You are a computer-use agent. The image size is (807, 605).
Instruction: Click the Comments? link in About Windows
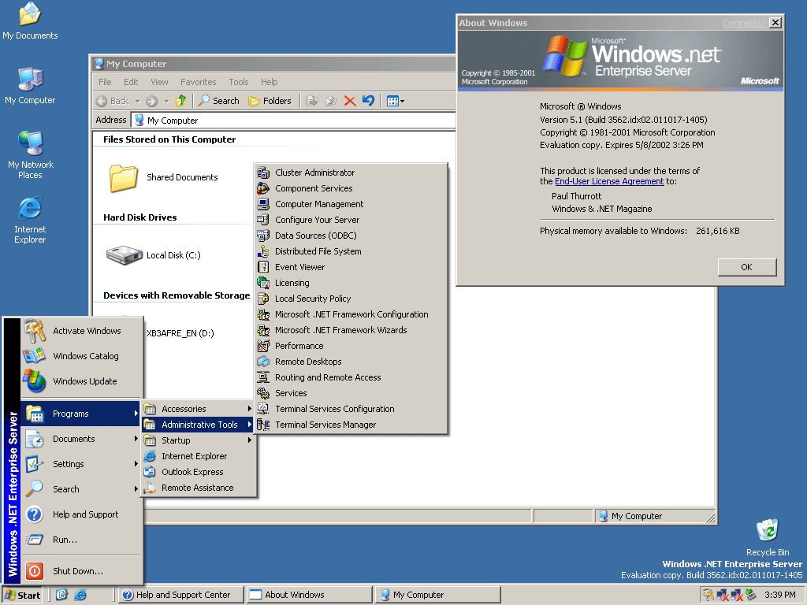[742, 23]
